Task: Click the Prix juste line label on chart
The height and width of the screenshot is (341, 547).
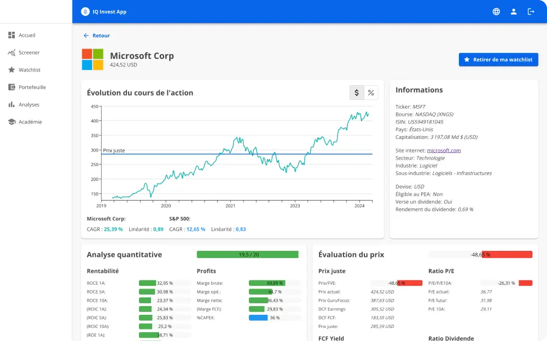Action: (114, 150)
